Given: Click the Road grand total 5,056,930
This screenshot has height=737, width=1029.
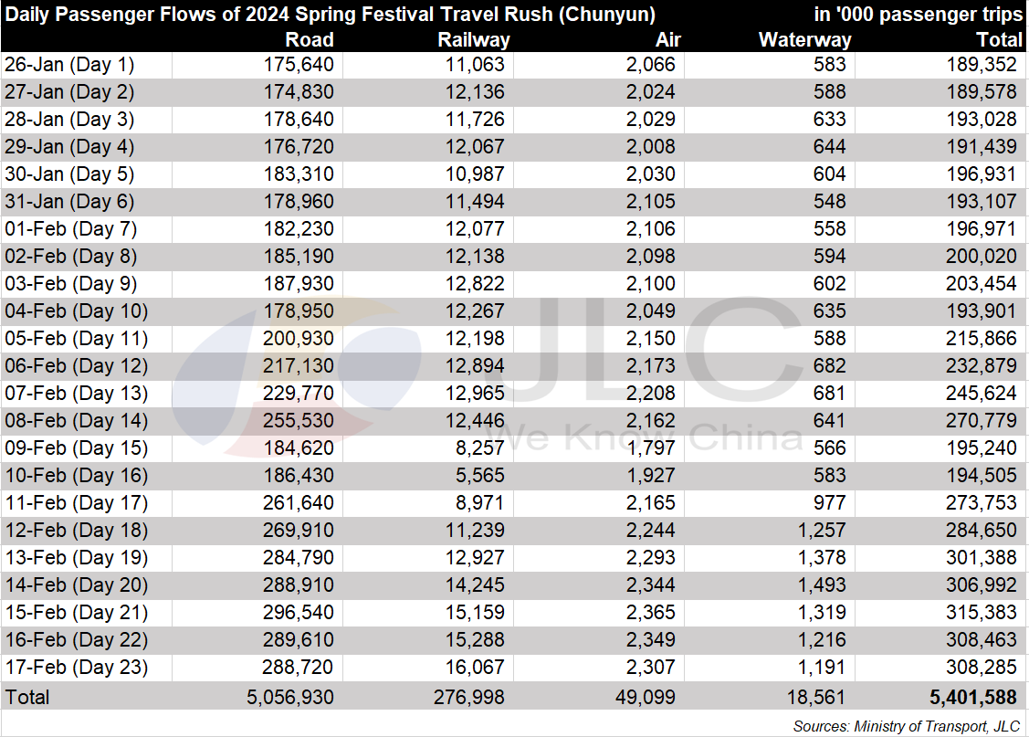Looking at the screenshot, I should click(290, 698).
